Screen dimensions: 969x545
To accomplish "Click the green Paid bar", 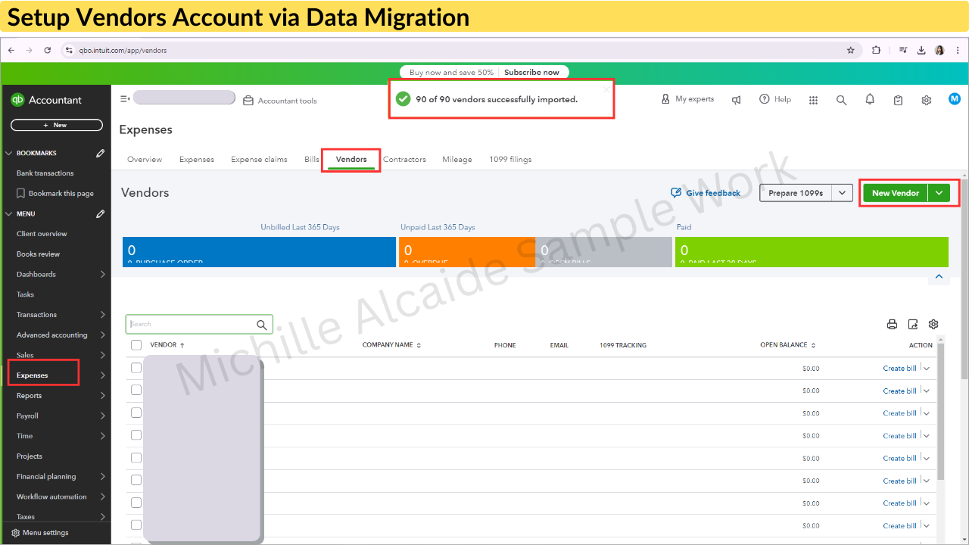I will tap(812, 252).
